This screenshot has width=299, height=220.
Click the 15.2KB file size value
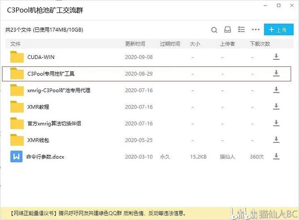[x=198, y=157]
